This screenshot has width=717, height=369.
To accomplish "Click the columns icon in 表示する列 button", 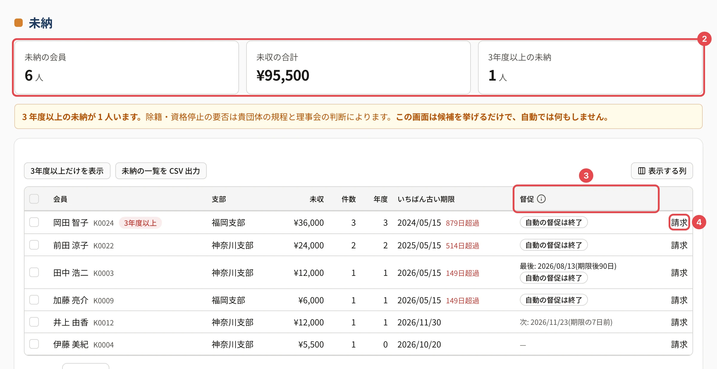I will click(x=641, y=171).
